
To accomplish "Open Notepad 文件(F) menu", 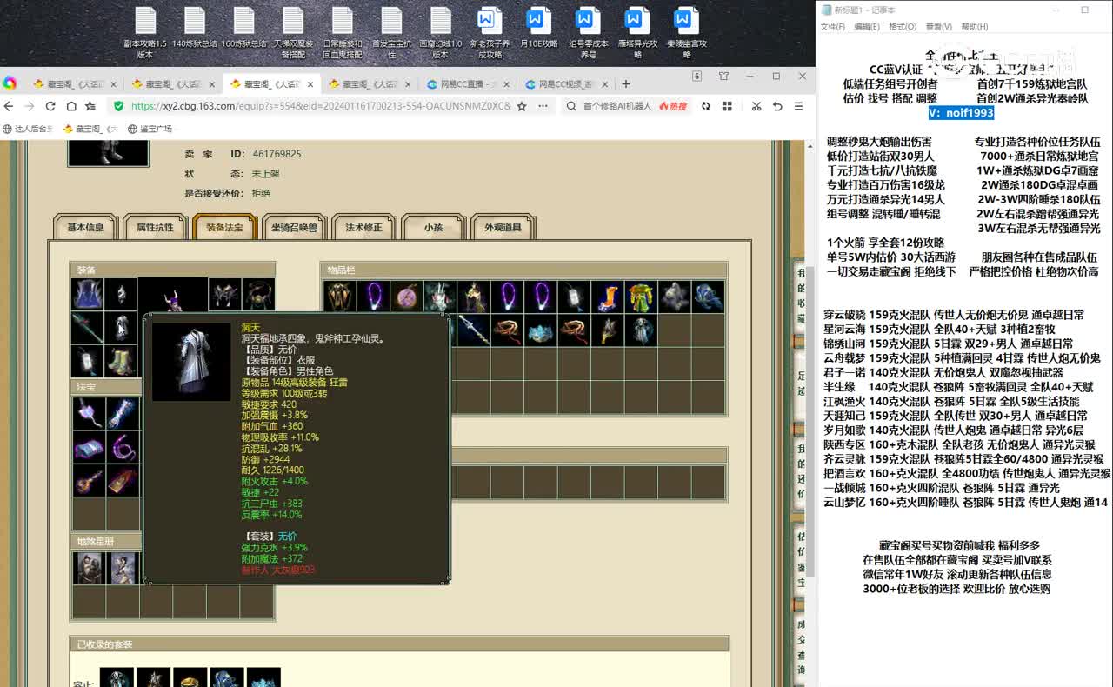I will coord(833,27).
